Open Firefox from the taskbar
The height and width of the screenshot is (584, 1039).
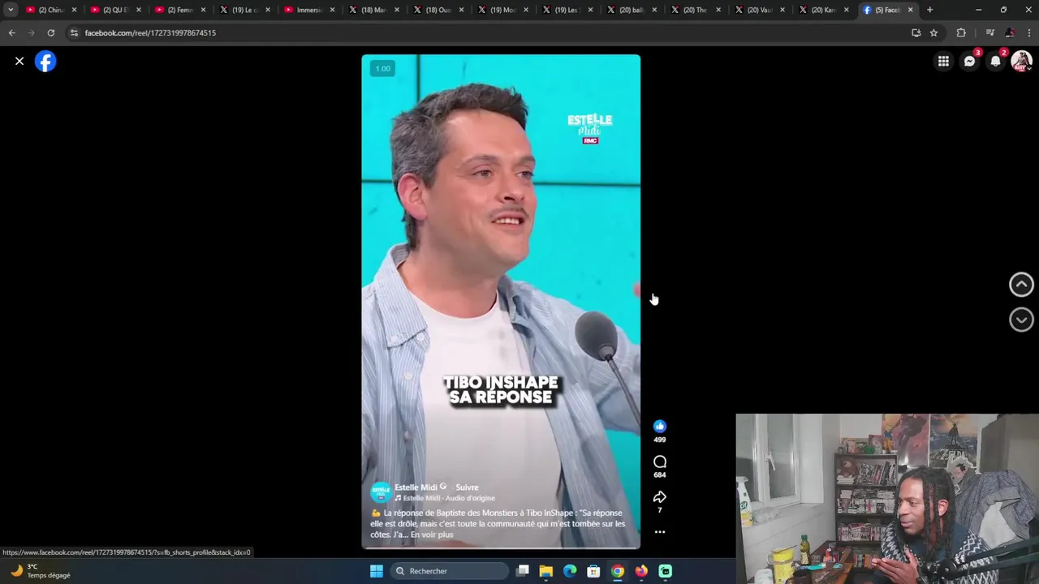tap(641, 571)
